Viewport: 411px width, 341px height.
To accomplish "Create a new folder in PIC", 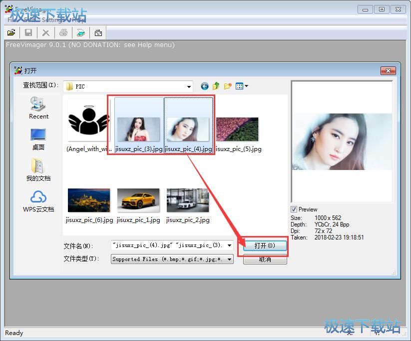I will pyautogui.click(x=228, y=86).
